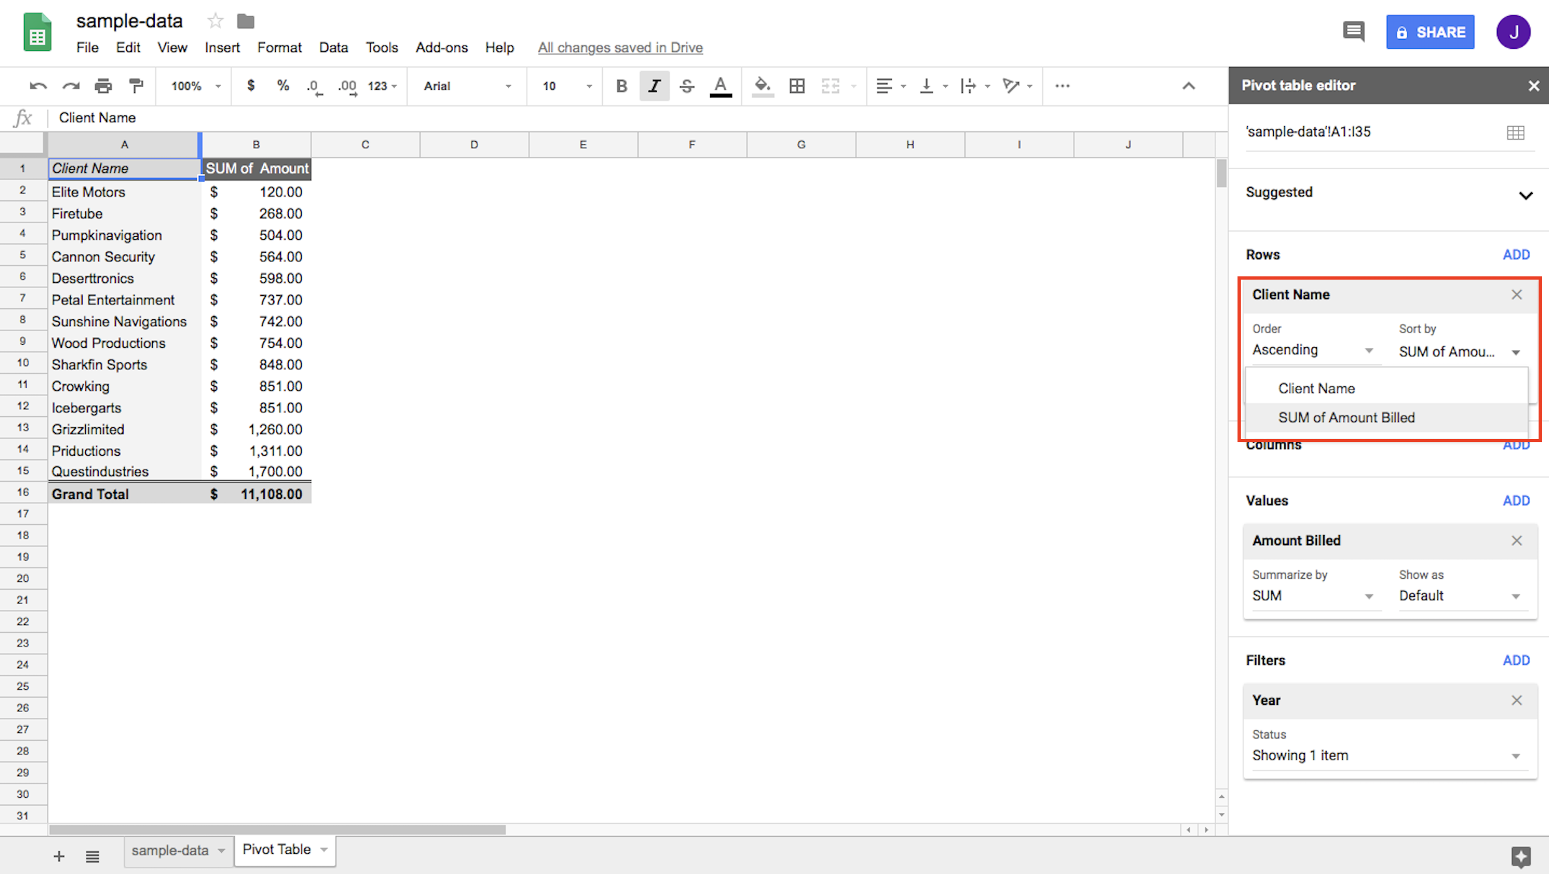Remove the Year filter

click(x=1517, y=700)
